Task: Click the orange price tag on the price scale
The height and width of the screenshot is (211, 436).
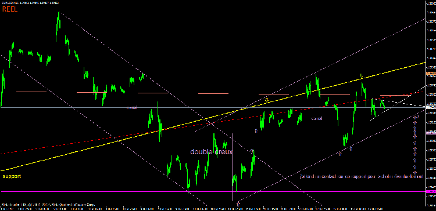Action: (x=431, y=73)
